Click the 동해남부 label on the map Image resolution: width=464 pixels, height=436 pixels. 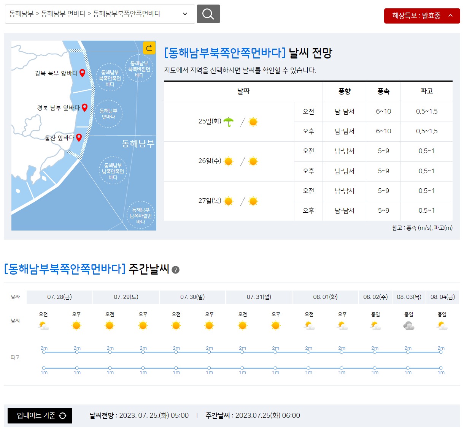click(x=138, y=144)
